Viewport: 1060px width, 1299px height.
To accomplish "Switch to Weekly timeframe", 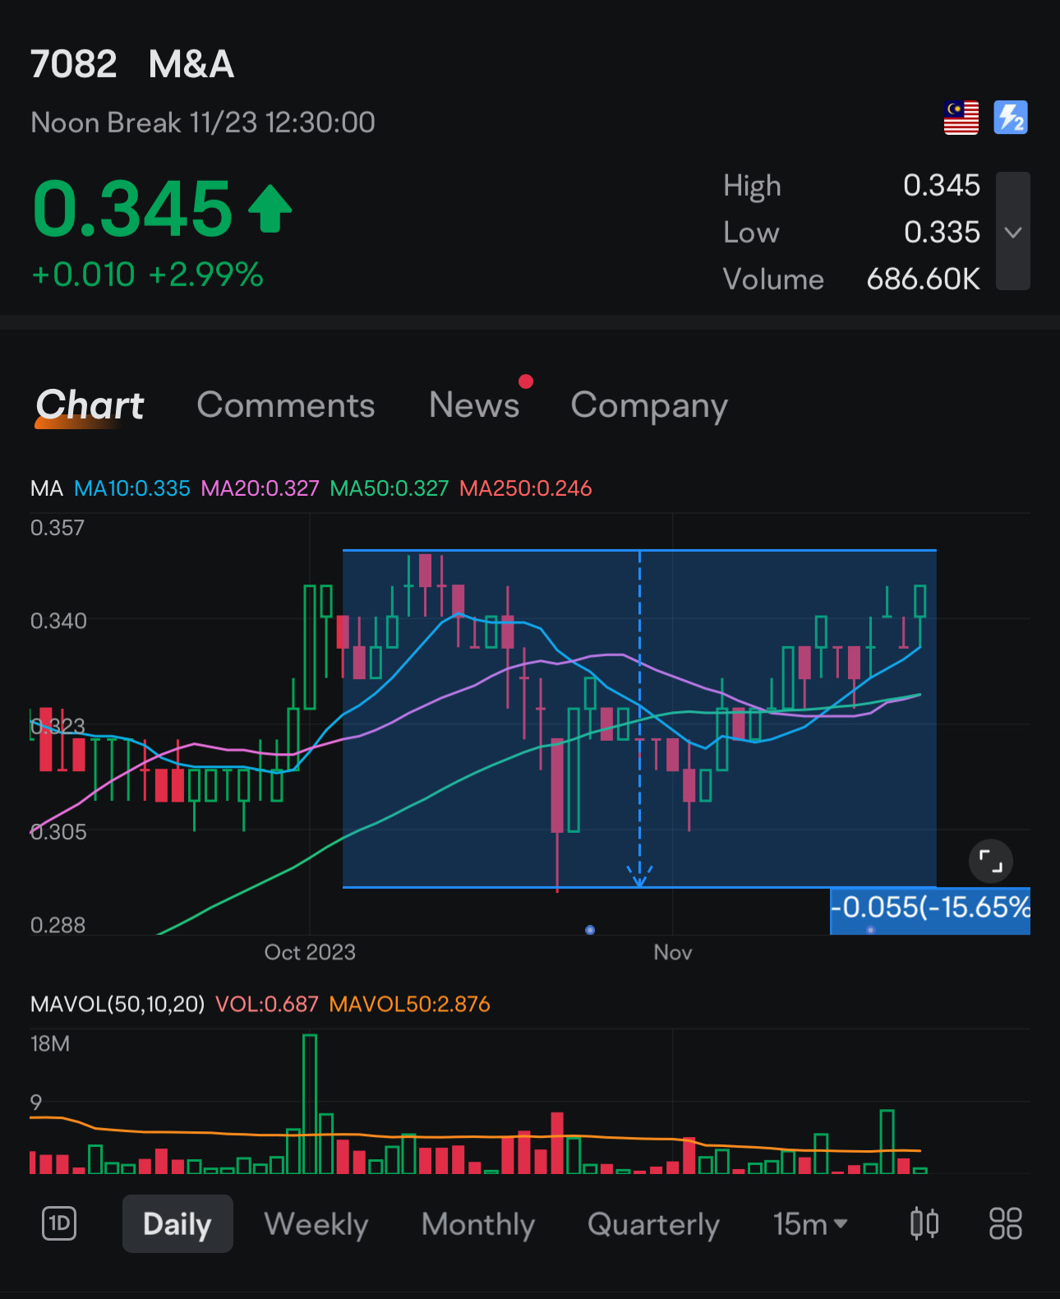I will point(316,1224).
